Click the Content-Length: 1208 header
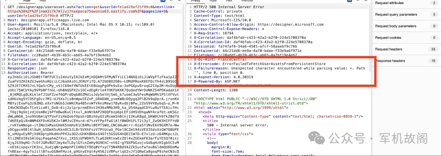This screenshot has height=156, width=442. pos(216,90)
